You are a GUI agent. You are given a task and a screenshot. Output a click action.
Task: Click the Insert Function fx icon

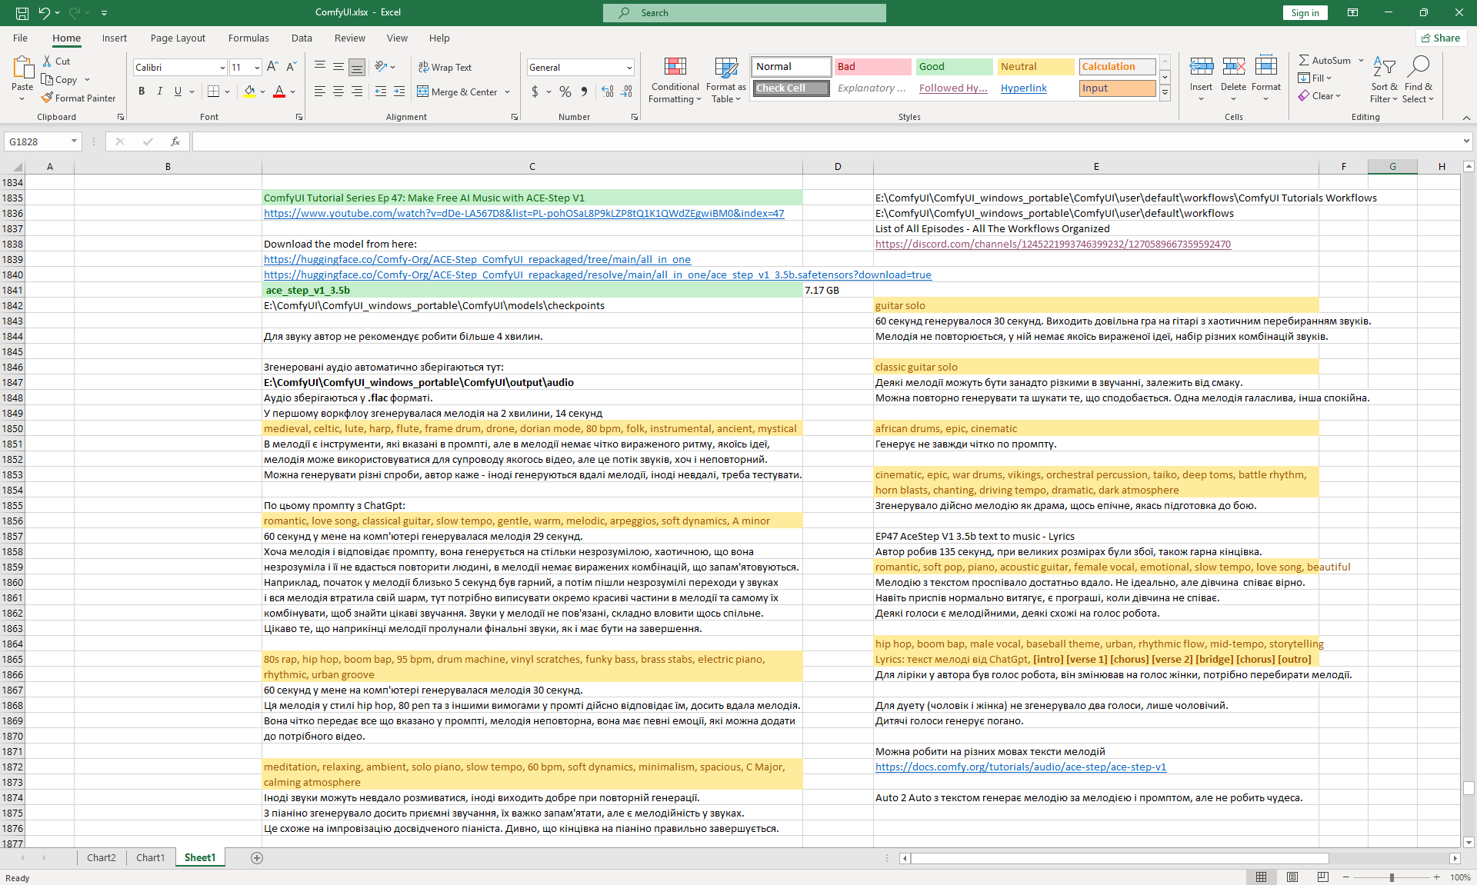(175, 141)
